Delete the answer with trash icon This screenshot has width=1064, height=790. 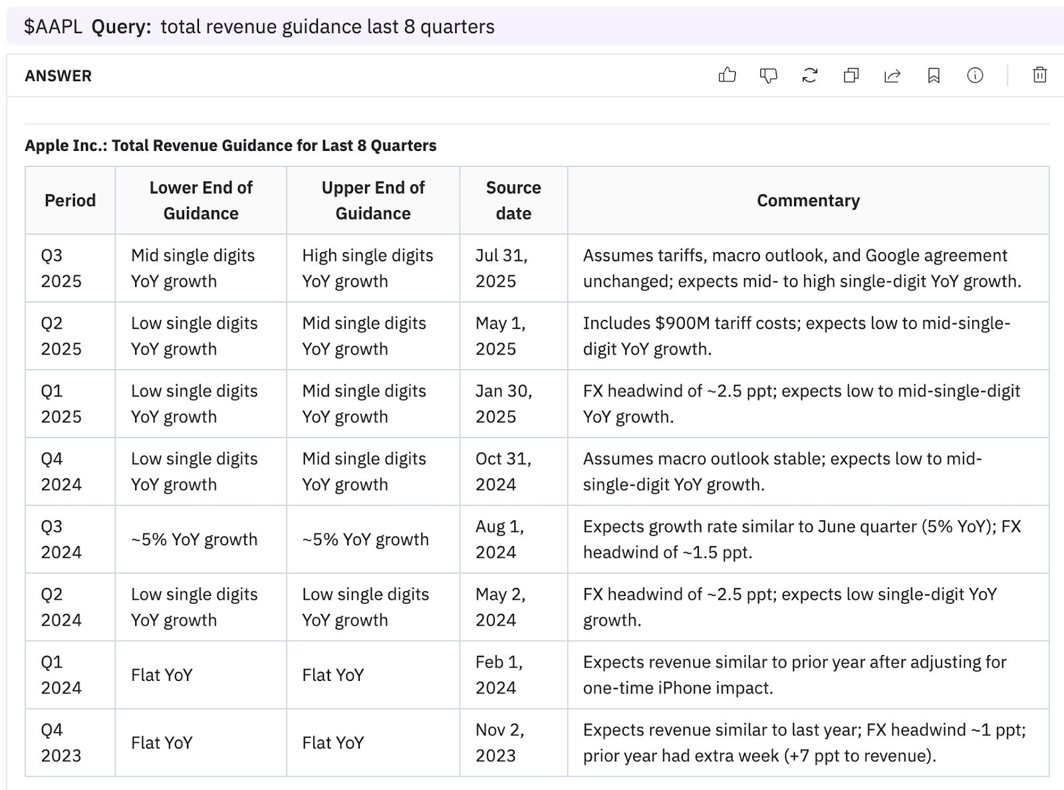[x=1039, y=75]
